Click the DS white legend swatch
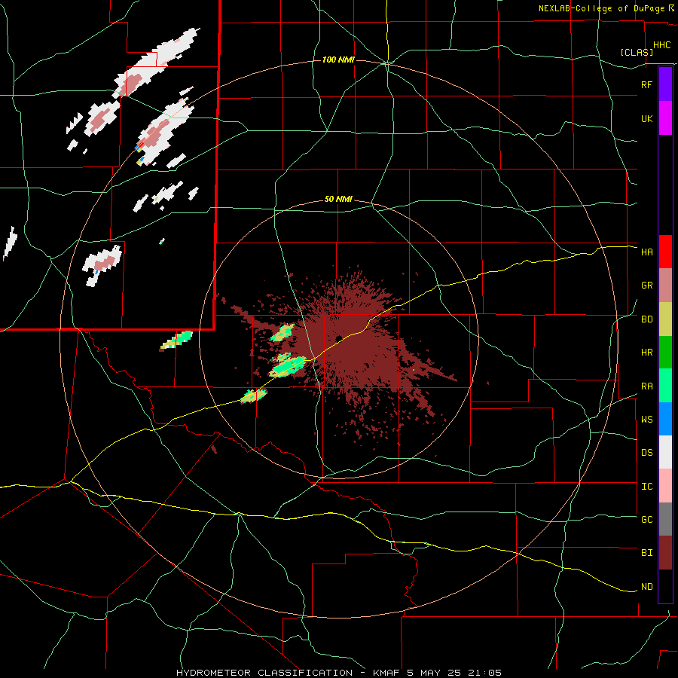The width and height of the screenshot is (678, 678). pyautogui.click(x=665, y=452)
